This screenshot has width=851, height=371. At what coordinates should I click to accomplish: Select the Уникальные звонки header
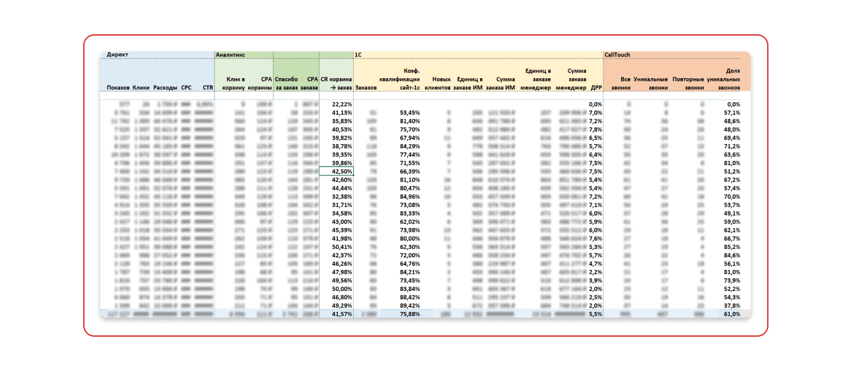tap(650, 83)
